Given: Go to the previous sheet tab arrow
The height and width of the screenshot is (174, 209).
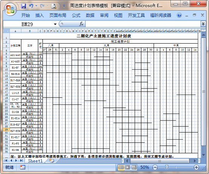Looking at the screenshot, I should point(11,160).
